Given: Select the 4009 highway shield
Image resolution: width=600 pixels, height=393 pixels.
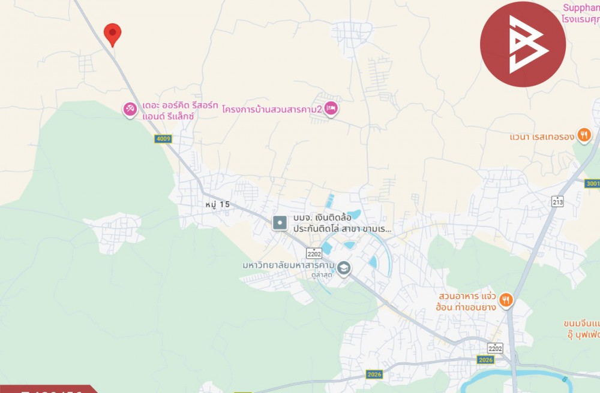Looking at the screenshot, I should (163, 138).
